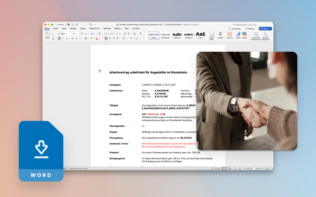316x197 pixels.
Task: Open the Styles Pane
Action: coord(212,36)
